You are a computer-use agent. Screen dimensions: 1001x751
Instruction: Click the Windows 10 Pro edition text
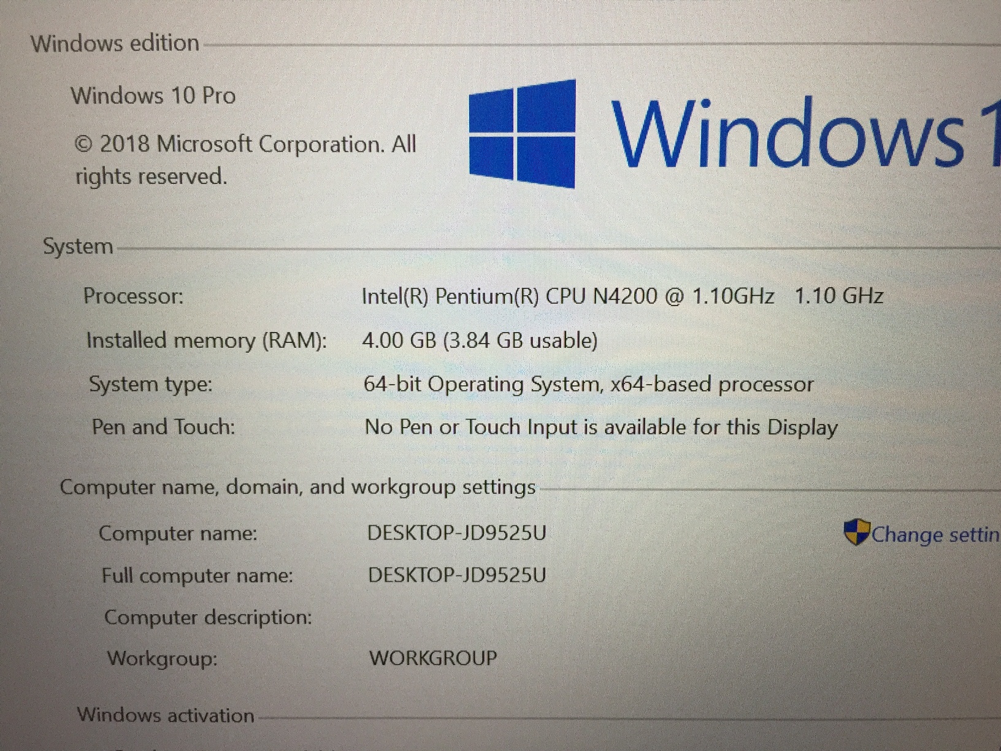click(153, 96)
